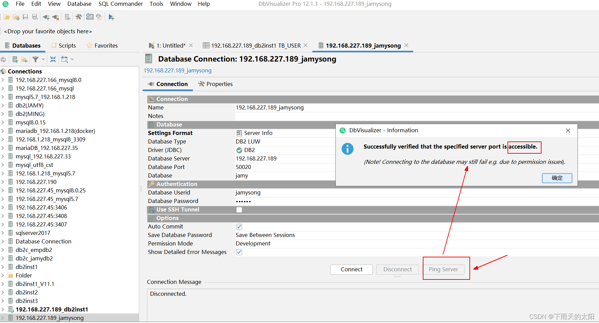The width and height of the screenshot is (599, 323).
Task: Expand the Folder node in tree
Action: [x=3, y=275]
